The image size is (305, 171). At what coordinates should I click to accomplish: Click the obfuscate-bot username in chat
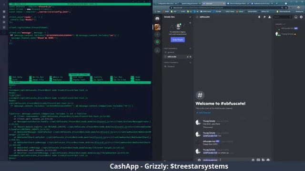coord(209,142)
